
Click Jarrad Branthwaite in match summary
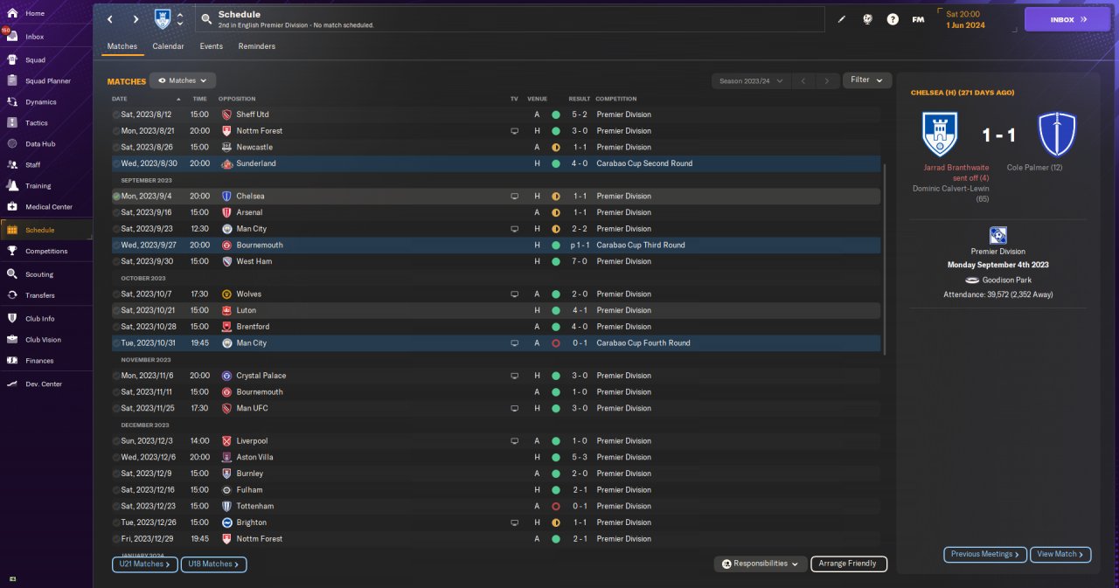[x=956, y=167]
